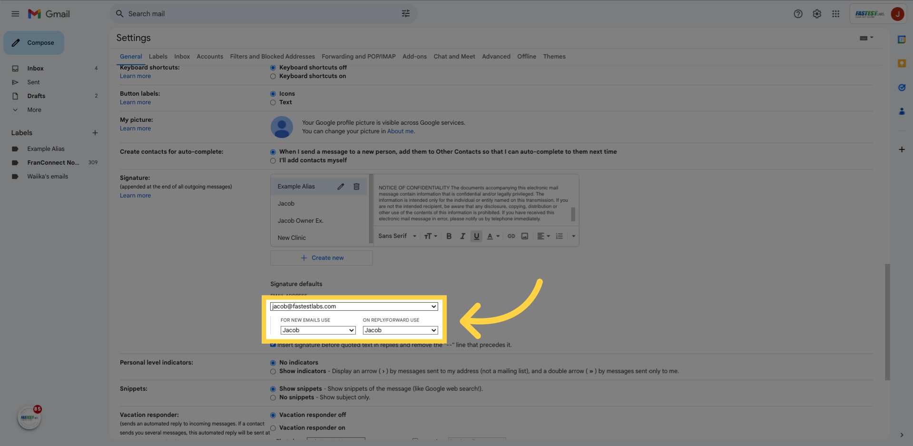Insert image in signature editor

point(524,236)
